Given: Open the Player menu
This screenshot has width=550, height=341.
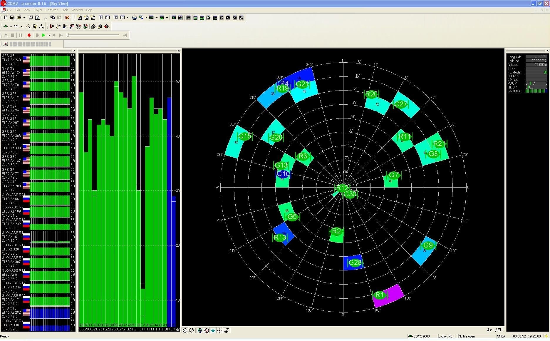Looking at the screenshot, I should coord(38,10).
